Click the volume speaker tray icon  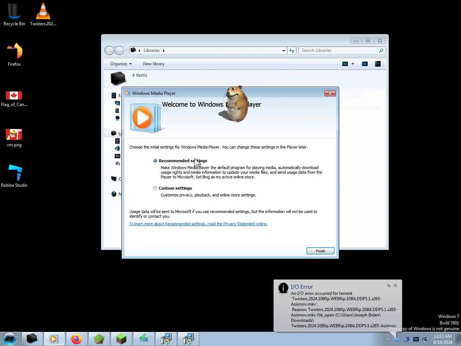point(425,339)
